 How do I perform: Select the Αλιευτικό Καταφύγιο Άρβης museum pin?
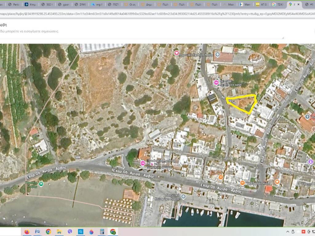(x=183, y=196)
